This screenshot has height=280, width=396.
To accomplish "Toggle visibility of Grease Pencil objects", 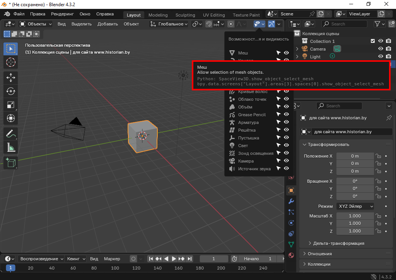I will [x=287, y=115].
